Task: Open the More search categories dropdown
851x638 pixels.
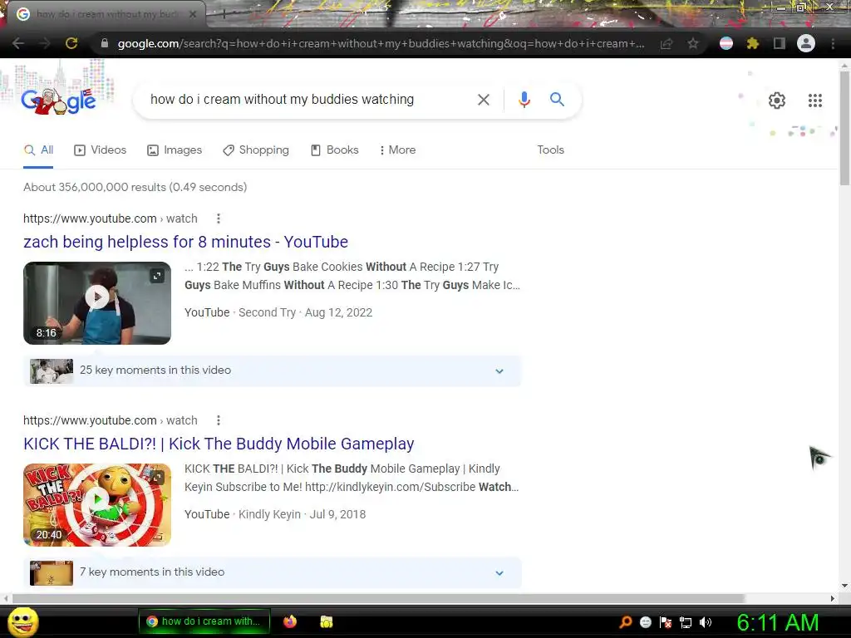Action: point(398,150)
